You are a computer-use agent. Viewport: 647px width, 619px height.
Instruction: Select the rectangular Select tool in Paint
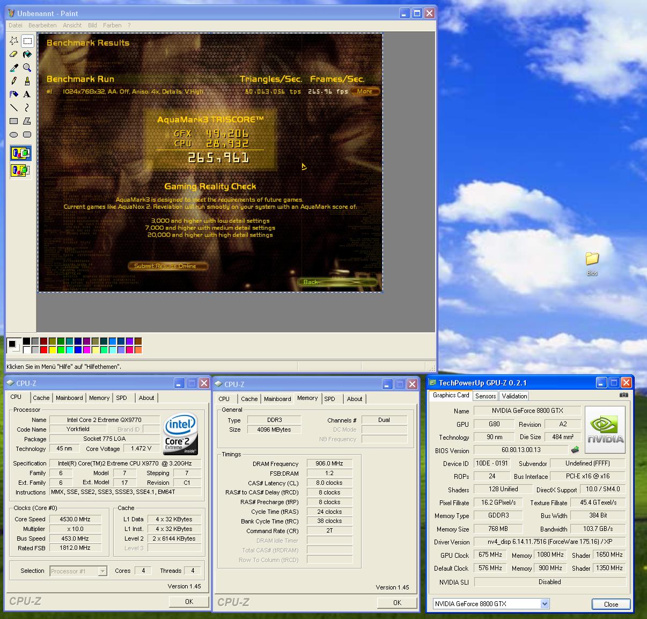point(27,41)
